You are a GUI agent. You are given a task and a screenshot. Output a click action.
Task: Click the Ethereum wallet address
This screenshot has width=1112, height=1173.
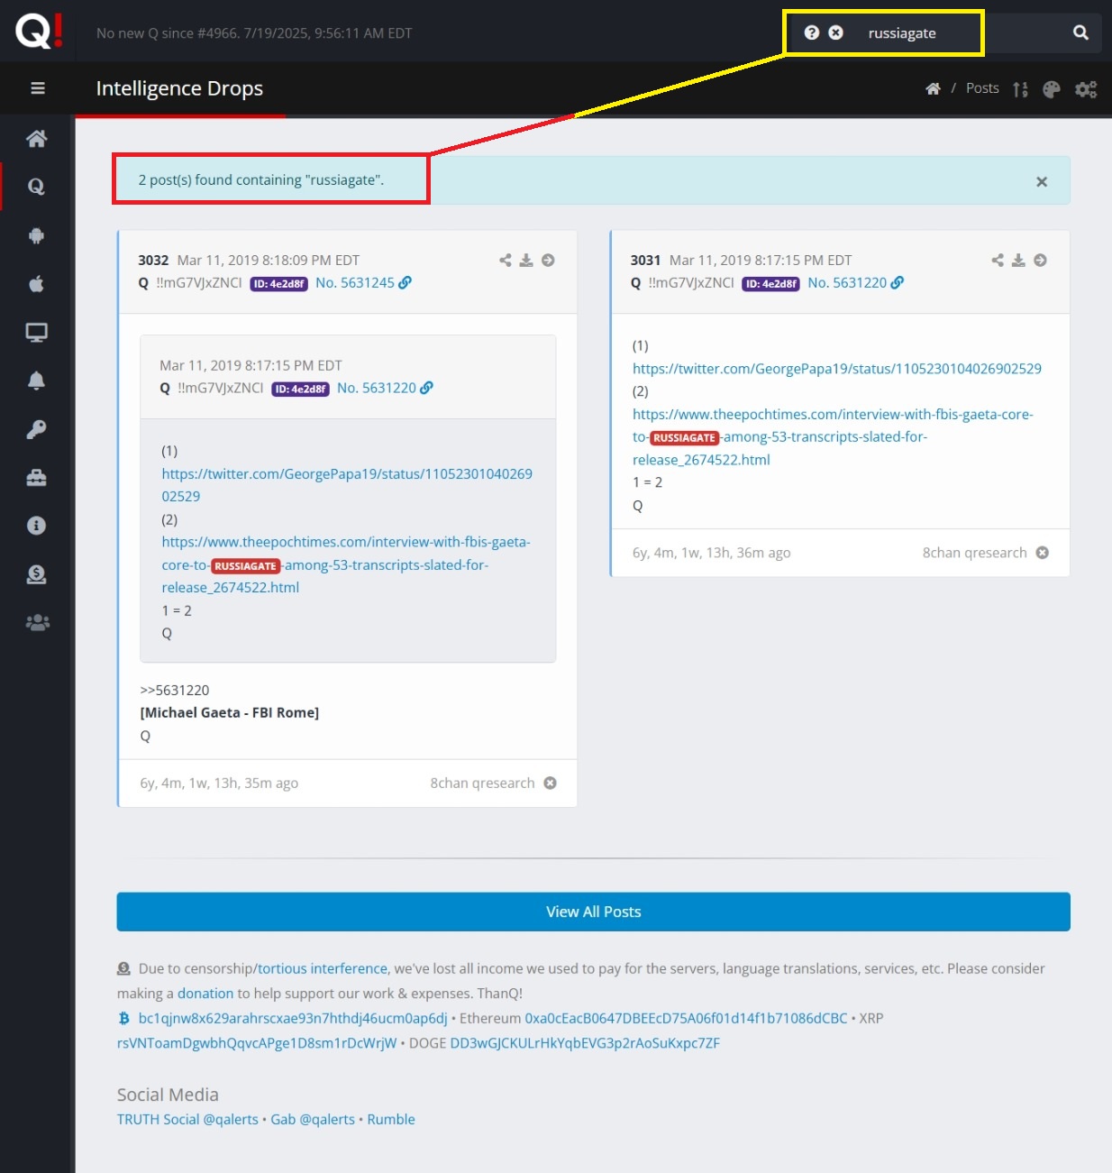pyautogui.click(x=686, y=1019)
